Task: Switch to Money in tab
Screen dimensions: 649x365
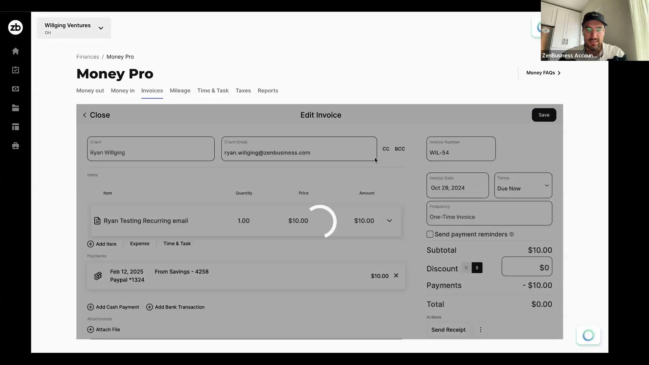Action: tap(123, 91)
